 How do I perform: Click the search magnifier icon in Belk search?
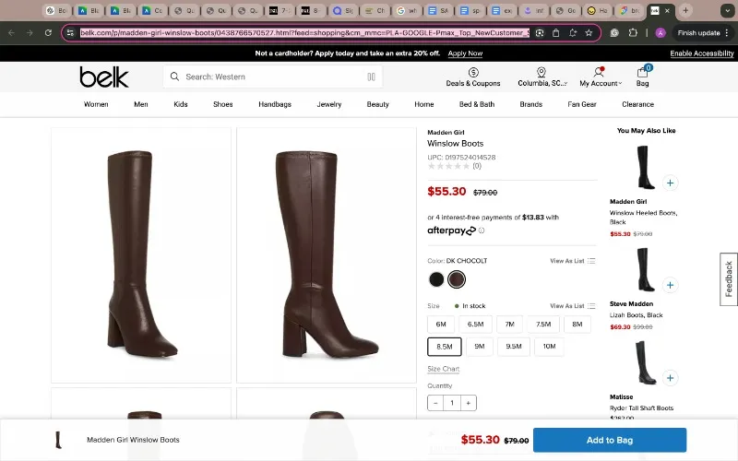click(x=174, y=77)
